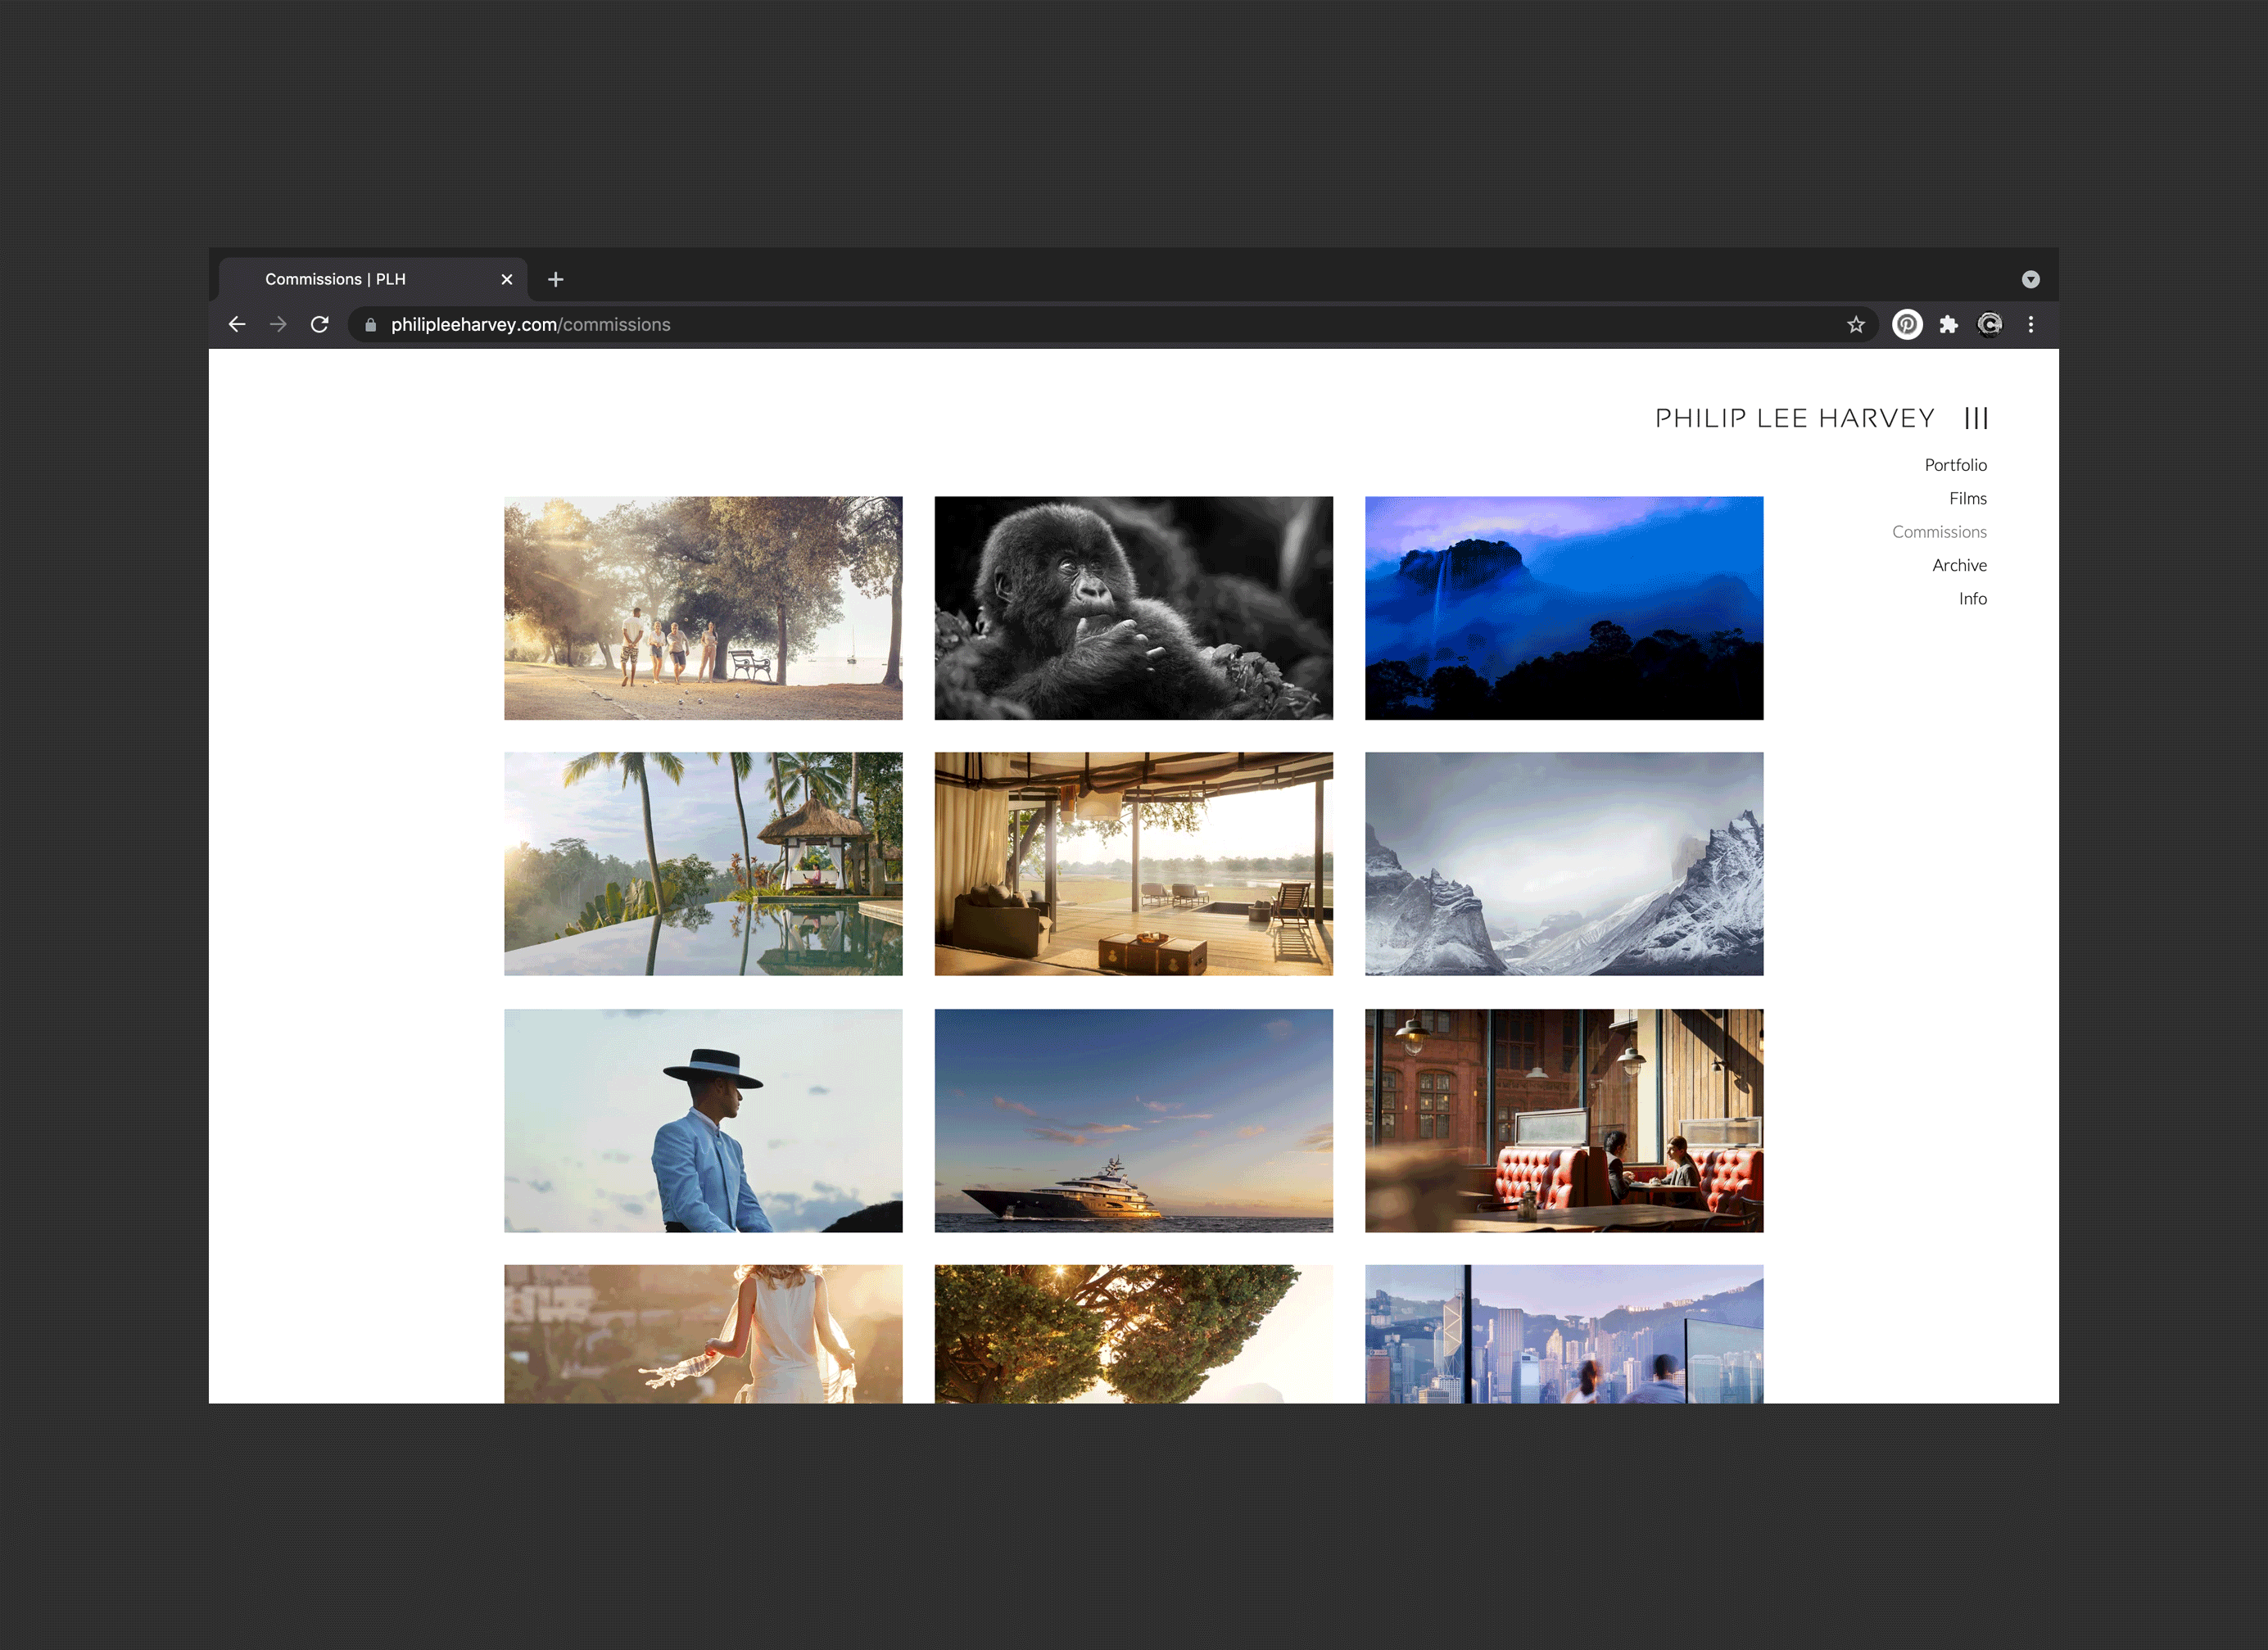
Task: Open the Info menu item
Action: pyautogui.click(x=1972, y=598)
